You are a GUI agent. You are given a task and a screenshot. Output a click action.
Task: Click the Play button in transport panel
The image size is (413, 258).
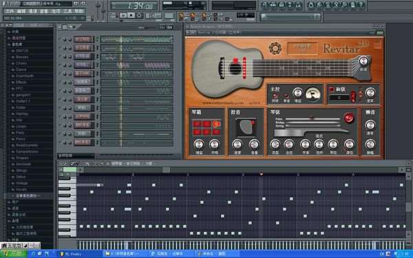(123, 16)
